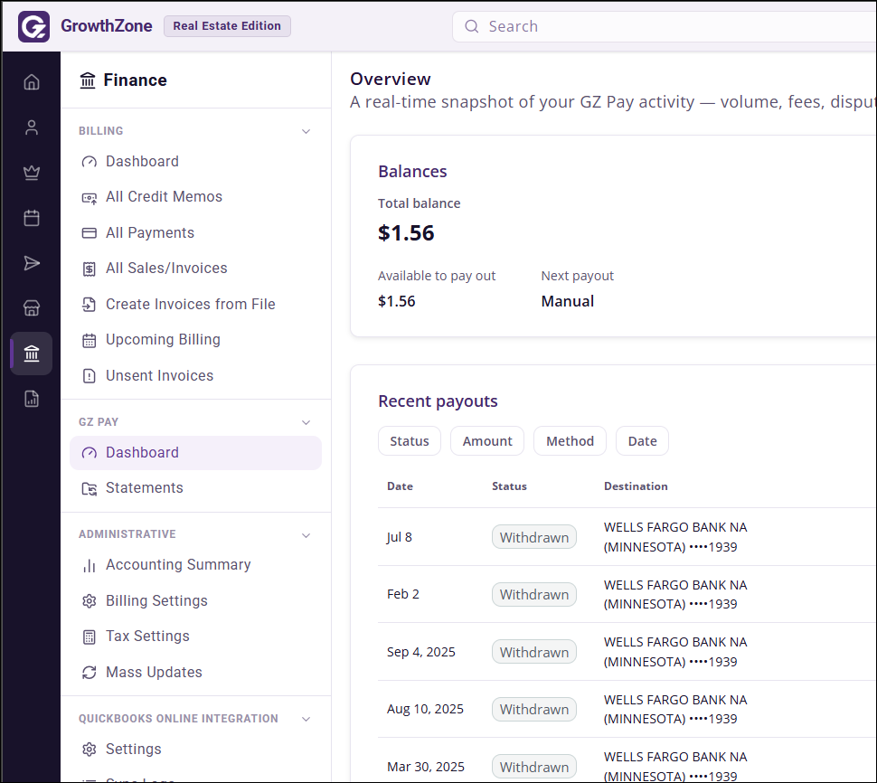Click the Billing Dashboard gauge icon

point(89,162)
